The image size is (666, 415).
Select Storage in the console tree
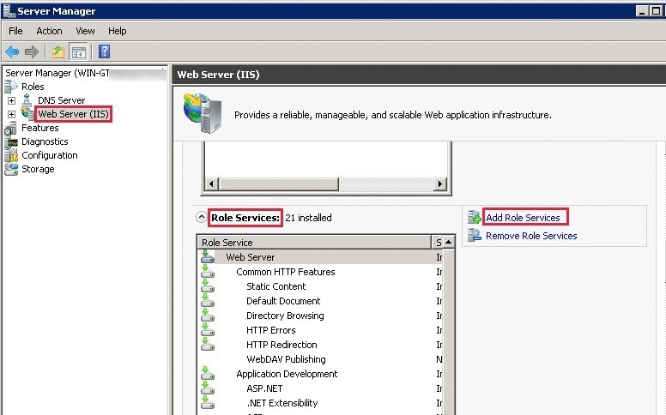38,169
